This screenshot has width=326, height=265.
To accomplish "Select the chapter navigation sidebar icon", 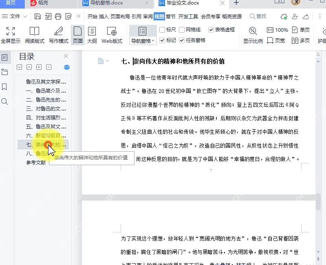I will point(4,72).
